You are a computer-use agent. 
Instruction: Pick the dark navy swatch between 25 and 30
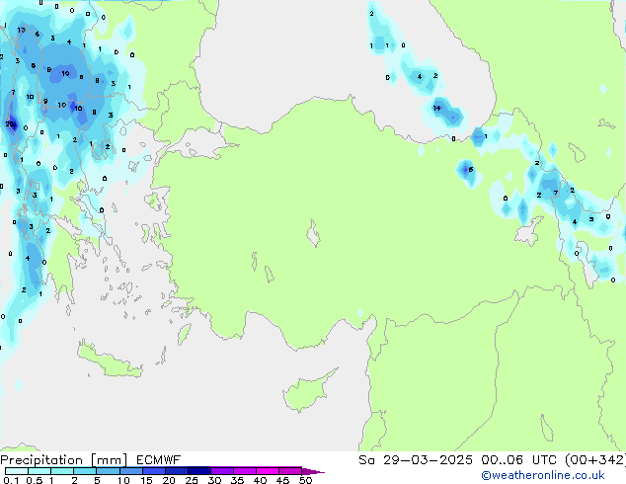pyautogui.click(x=199, y=471)
